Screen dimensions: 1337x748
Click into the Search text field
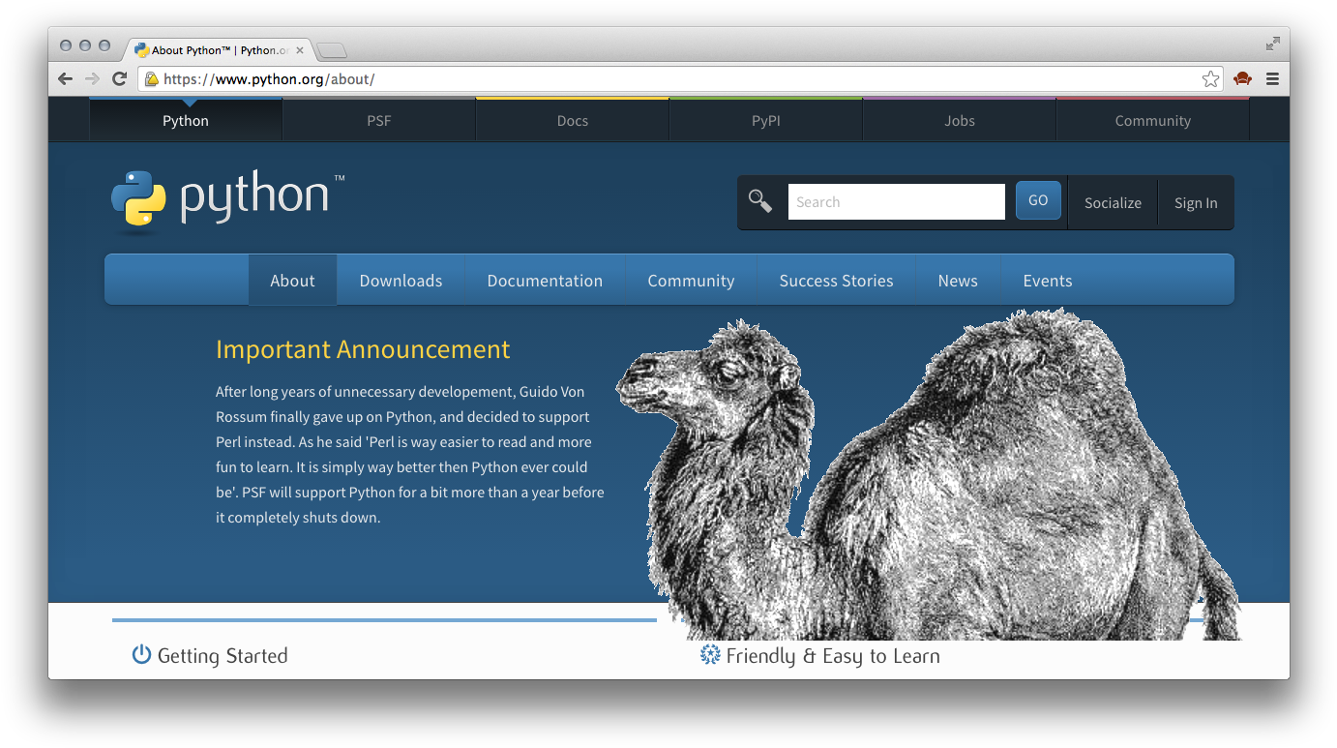coord(897,202)
